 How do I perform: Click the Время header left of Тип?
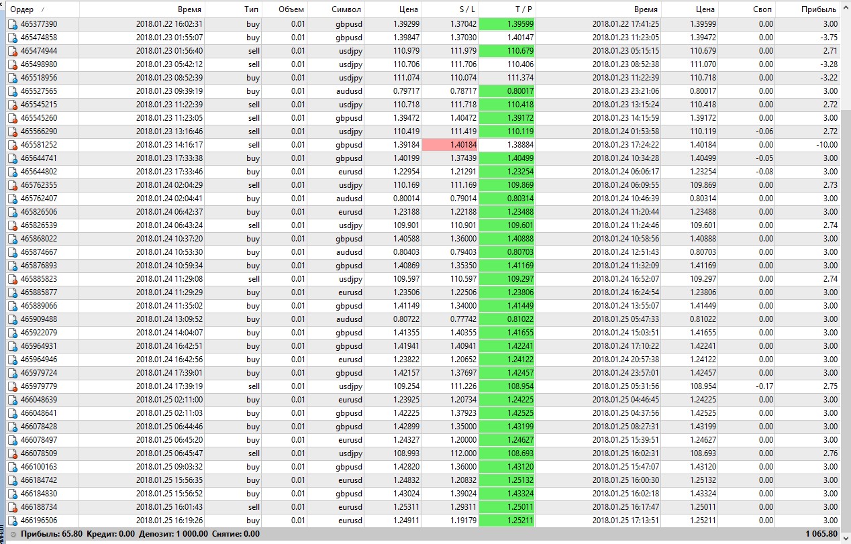tap(142, 9)
